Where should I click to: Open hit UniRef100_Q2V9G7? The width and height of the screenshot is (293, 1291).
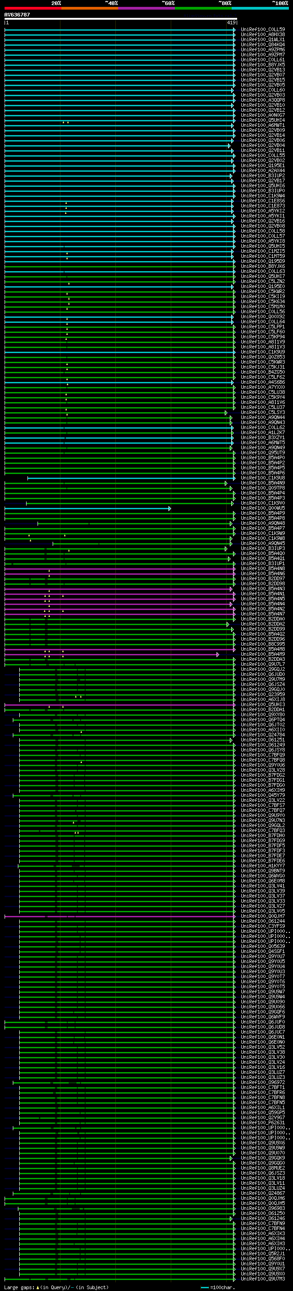[262, 1117]
